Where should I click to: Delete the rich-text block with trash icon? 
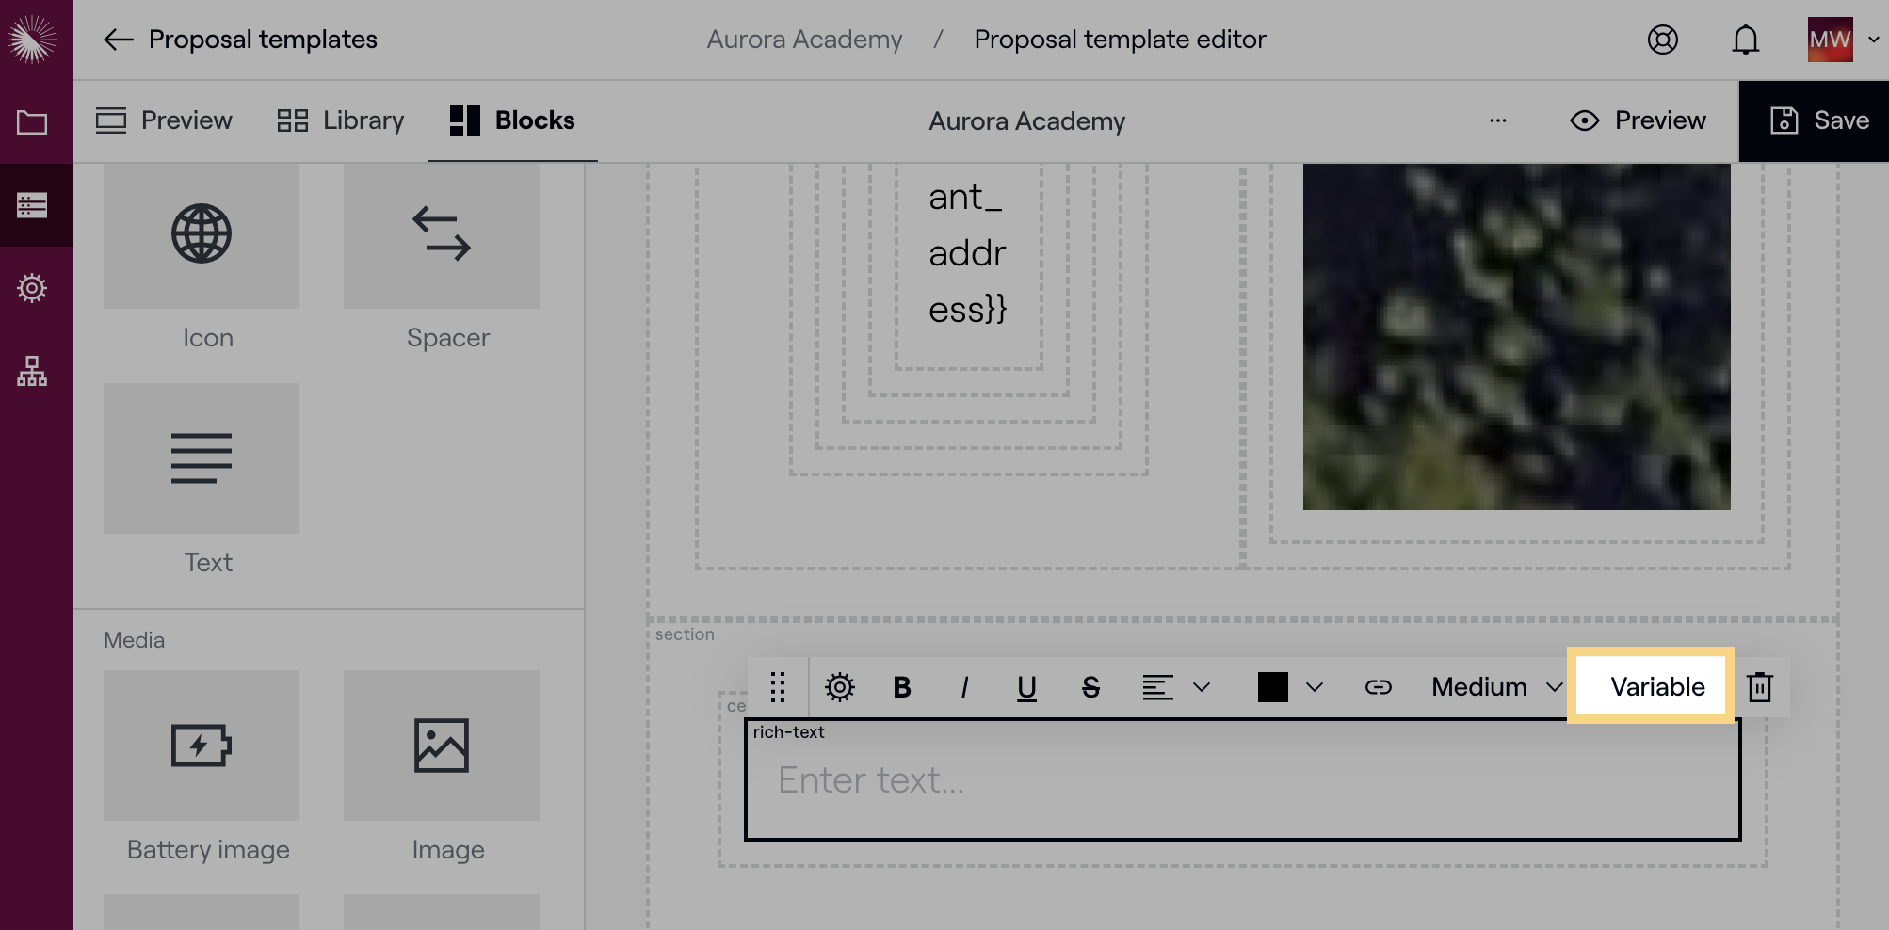coord(1759,687)
